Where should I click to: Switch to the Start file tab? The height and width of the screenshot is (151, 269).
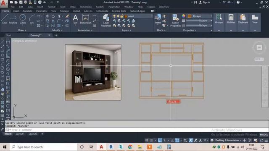(8, 35)
